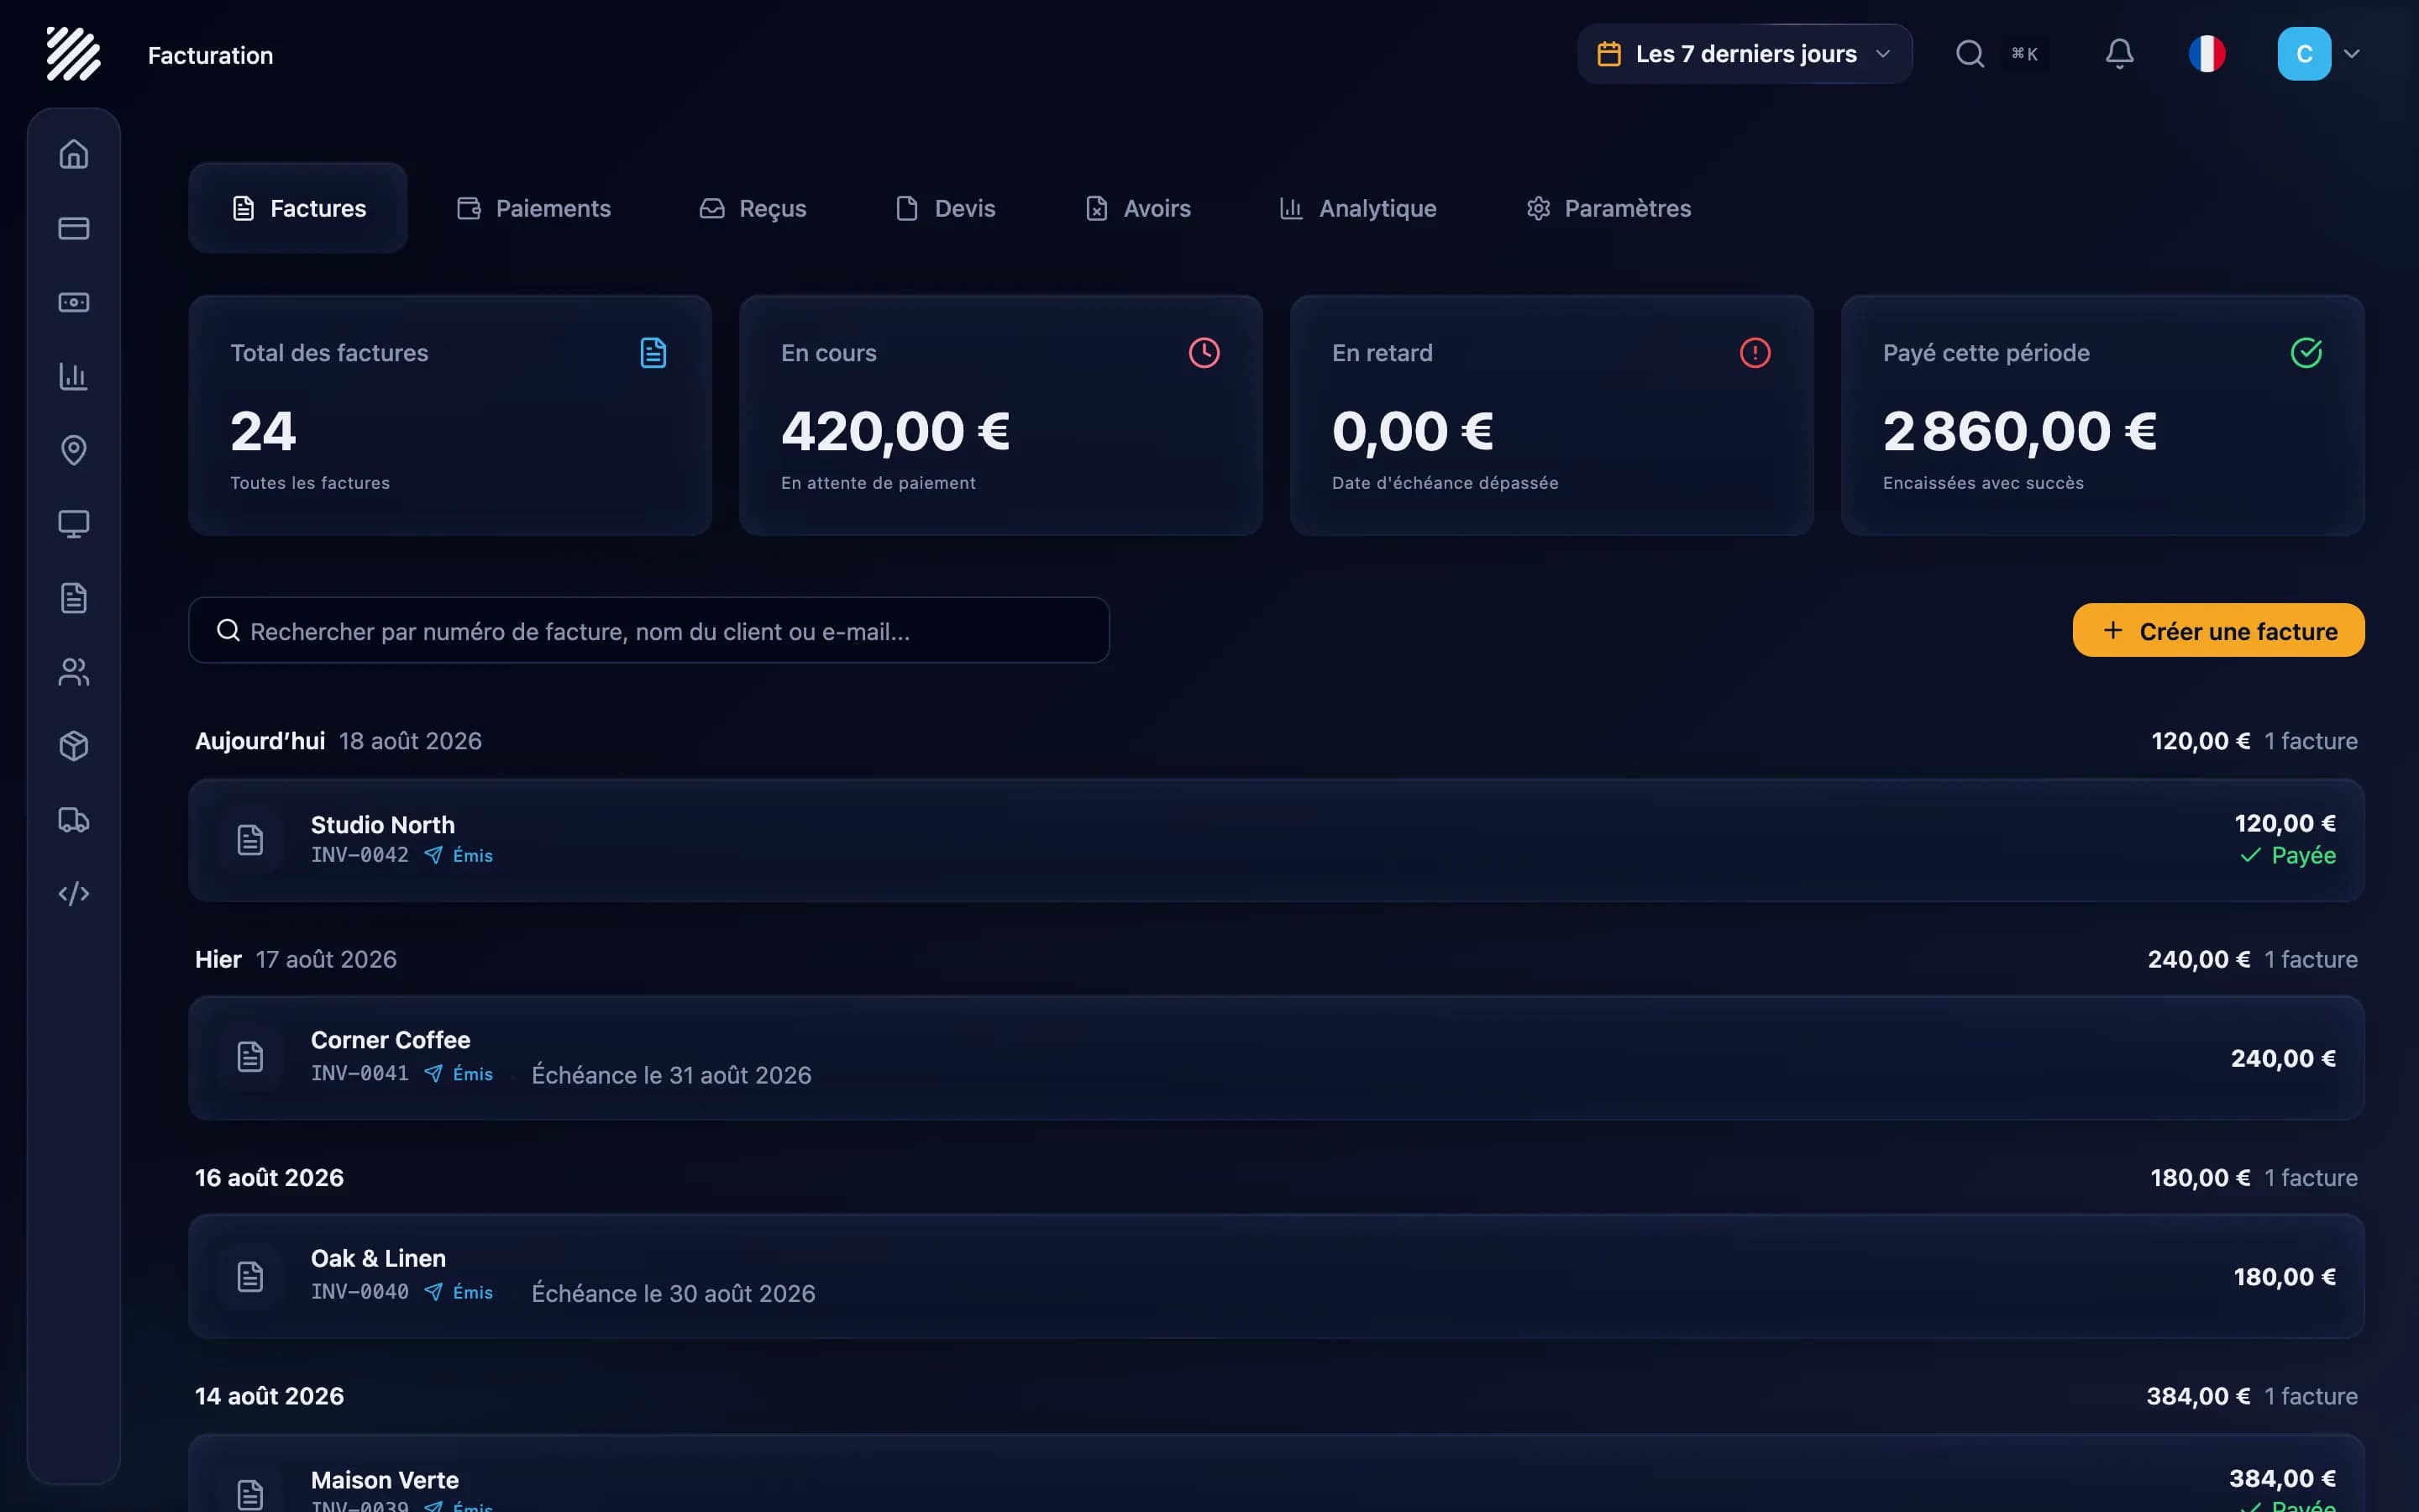Image resolution: width=2419 pixels, height=1512 pixels.
Task: Open the customers people icon
Action: click(x=74, y=672)
